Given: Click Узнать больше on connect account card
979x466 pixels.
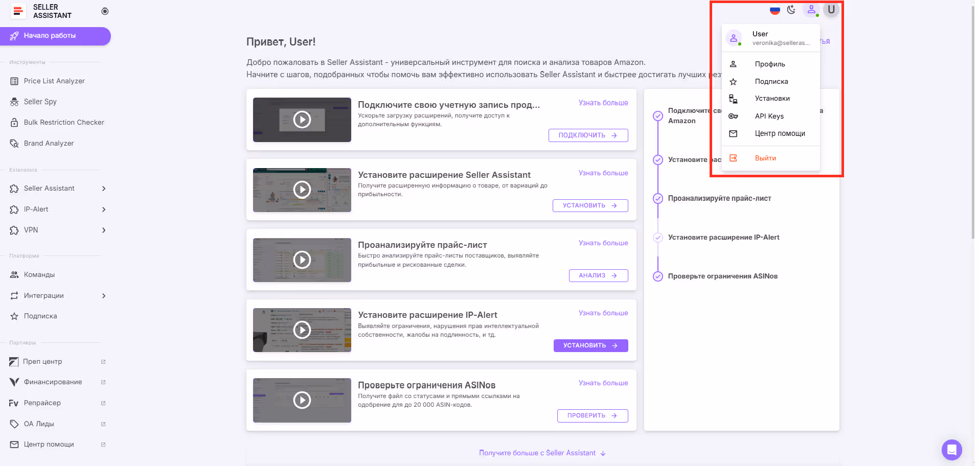Looking at the screenshot, I should point(603,103).
